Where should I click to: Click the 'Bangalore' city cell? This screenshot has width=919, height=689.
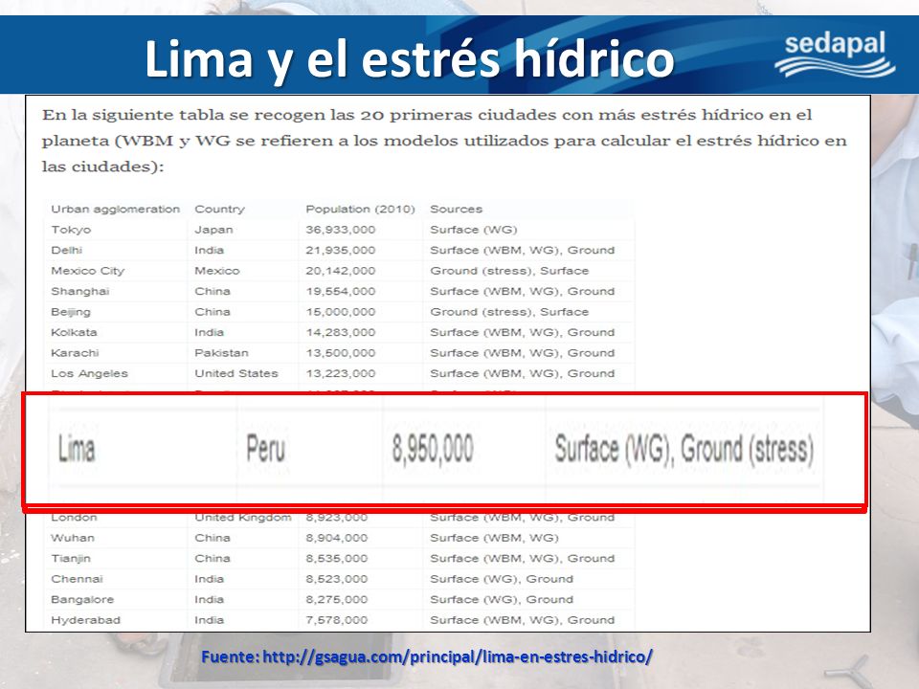[x=82, y=599]
